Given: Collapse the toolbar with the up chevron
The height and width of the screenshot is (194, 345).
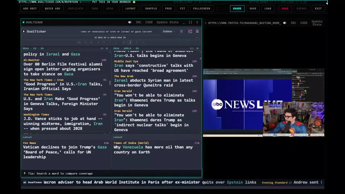Looking at the screenshot, I should (x=143, y=42).
